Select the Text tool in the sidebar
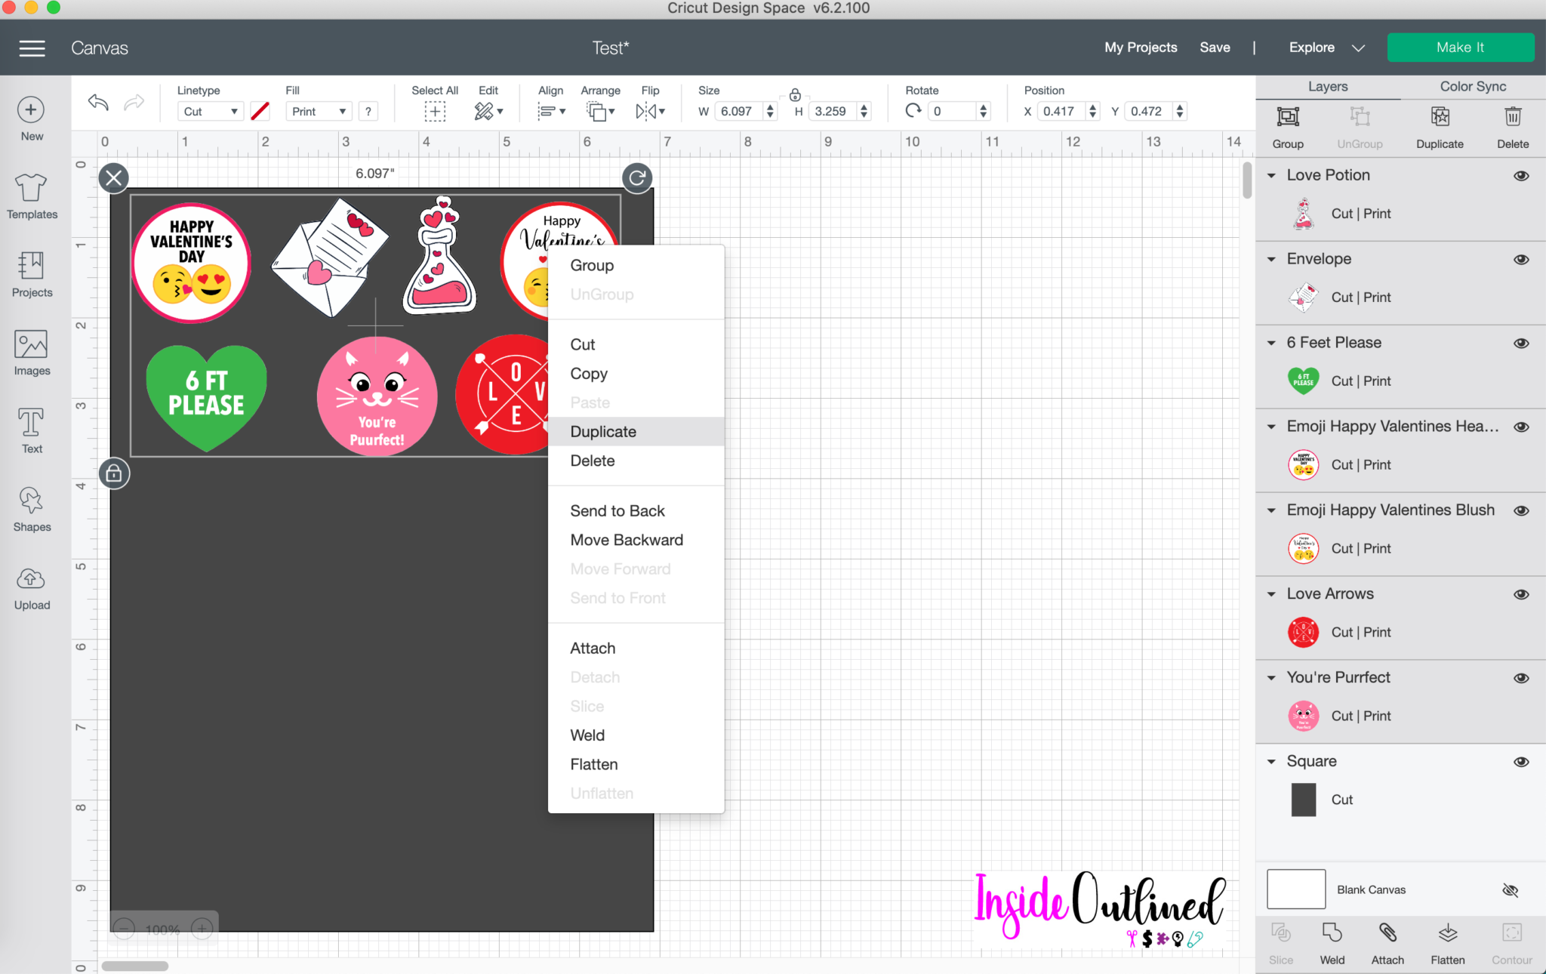Image resolution: width=1546 pixels, height=974 pixels. (x=31, y=430)
